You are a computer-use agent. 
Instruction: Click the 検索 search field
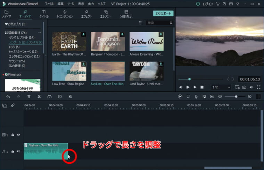coord(159,23)
